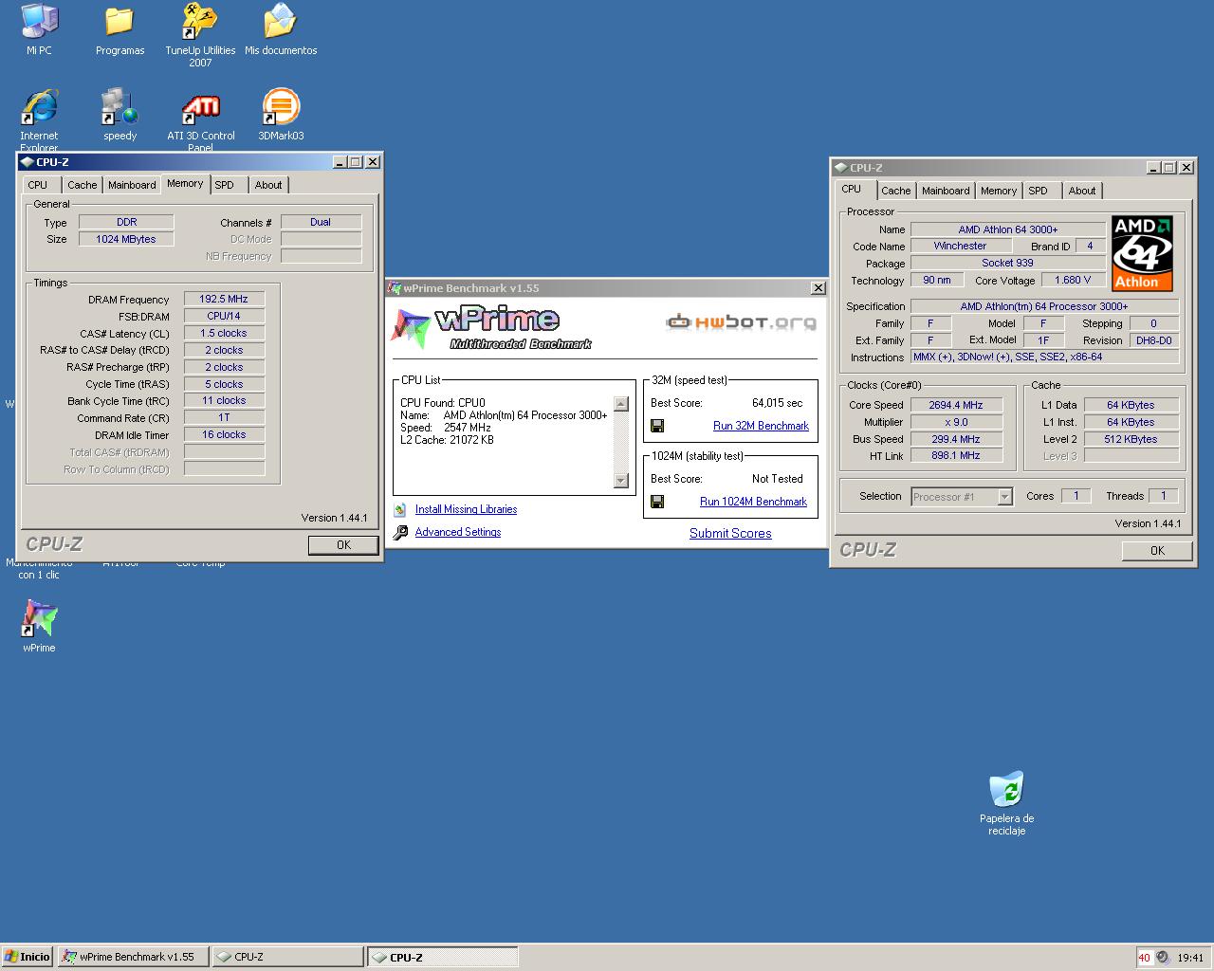The image size is (1214, 971).
Task: Click the Advanced Settings wrench icon
Action: pos(400,532)
